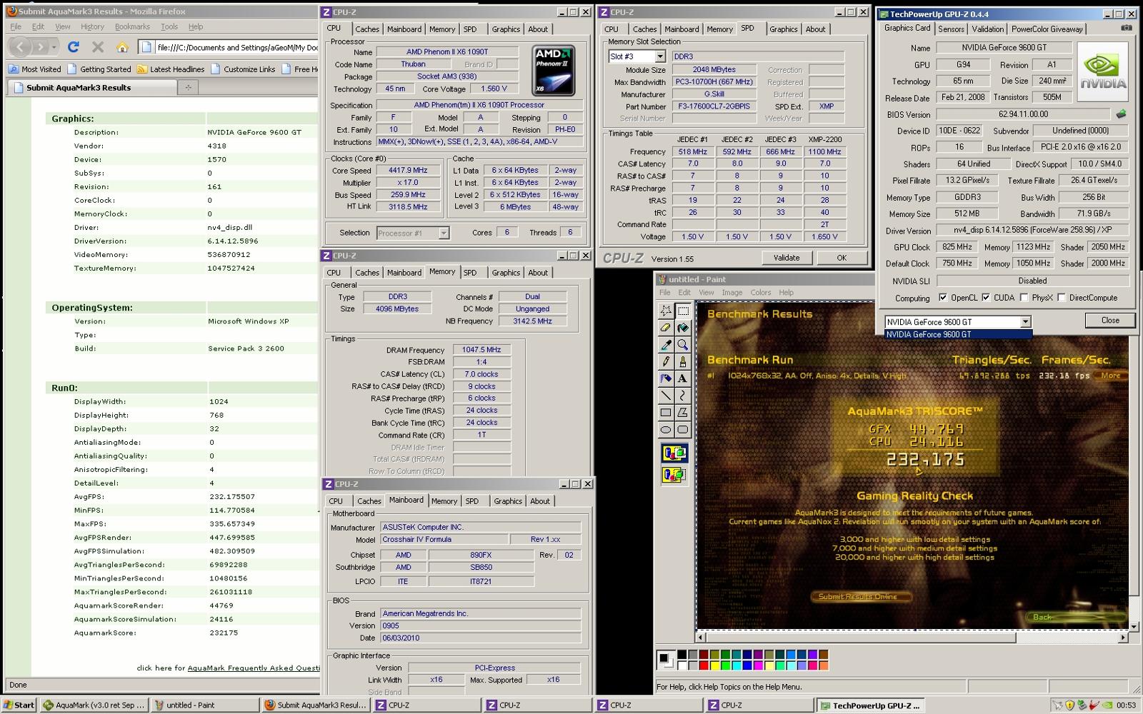Select the Curve tool in Paint
The width and height of the screenshot is (1143, 714).
pos(683,396)
